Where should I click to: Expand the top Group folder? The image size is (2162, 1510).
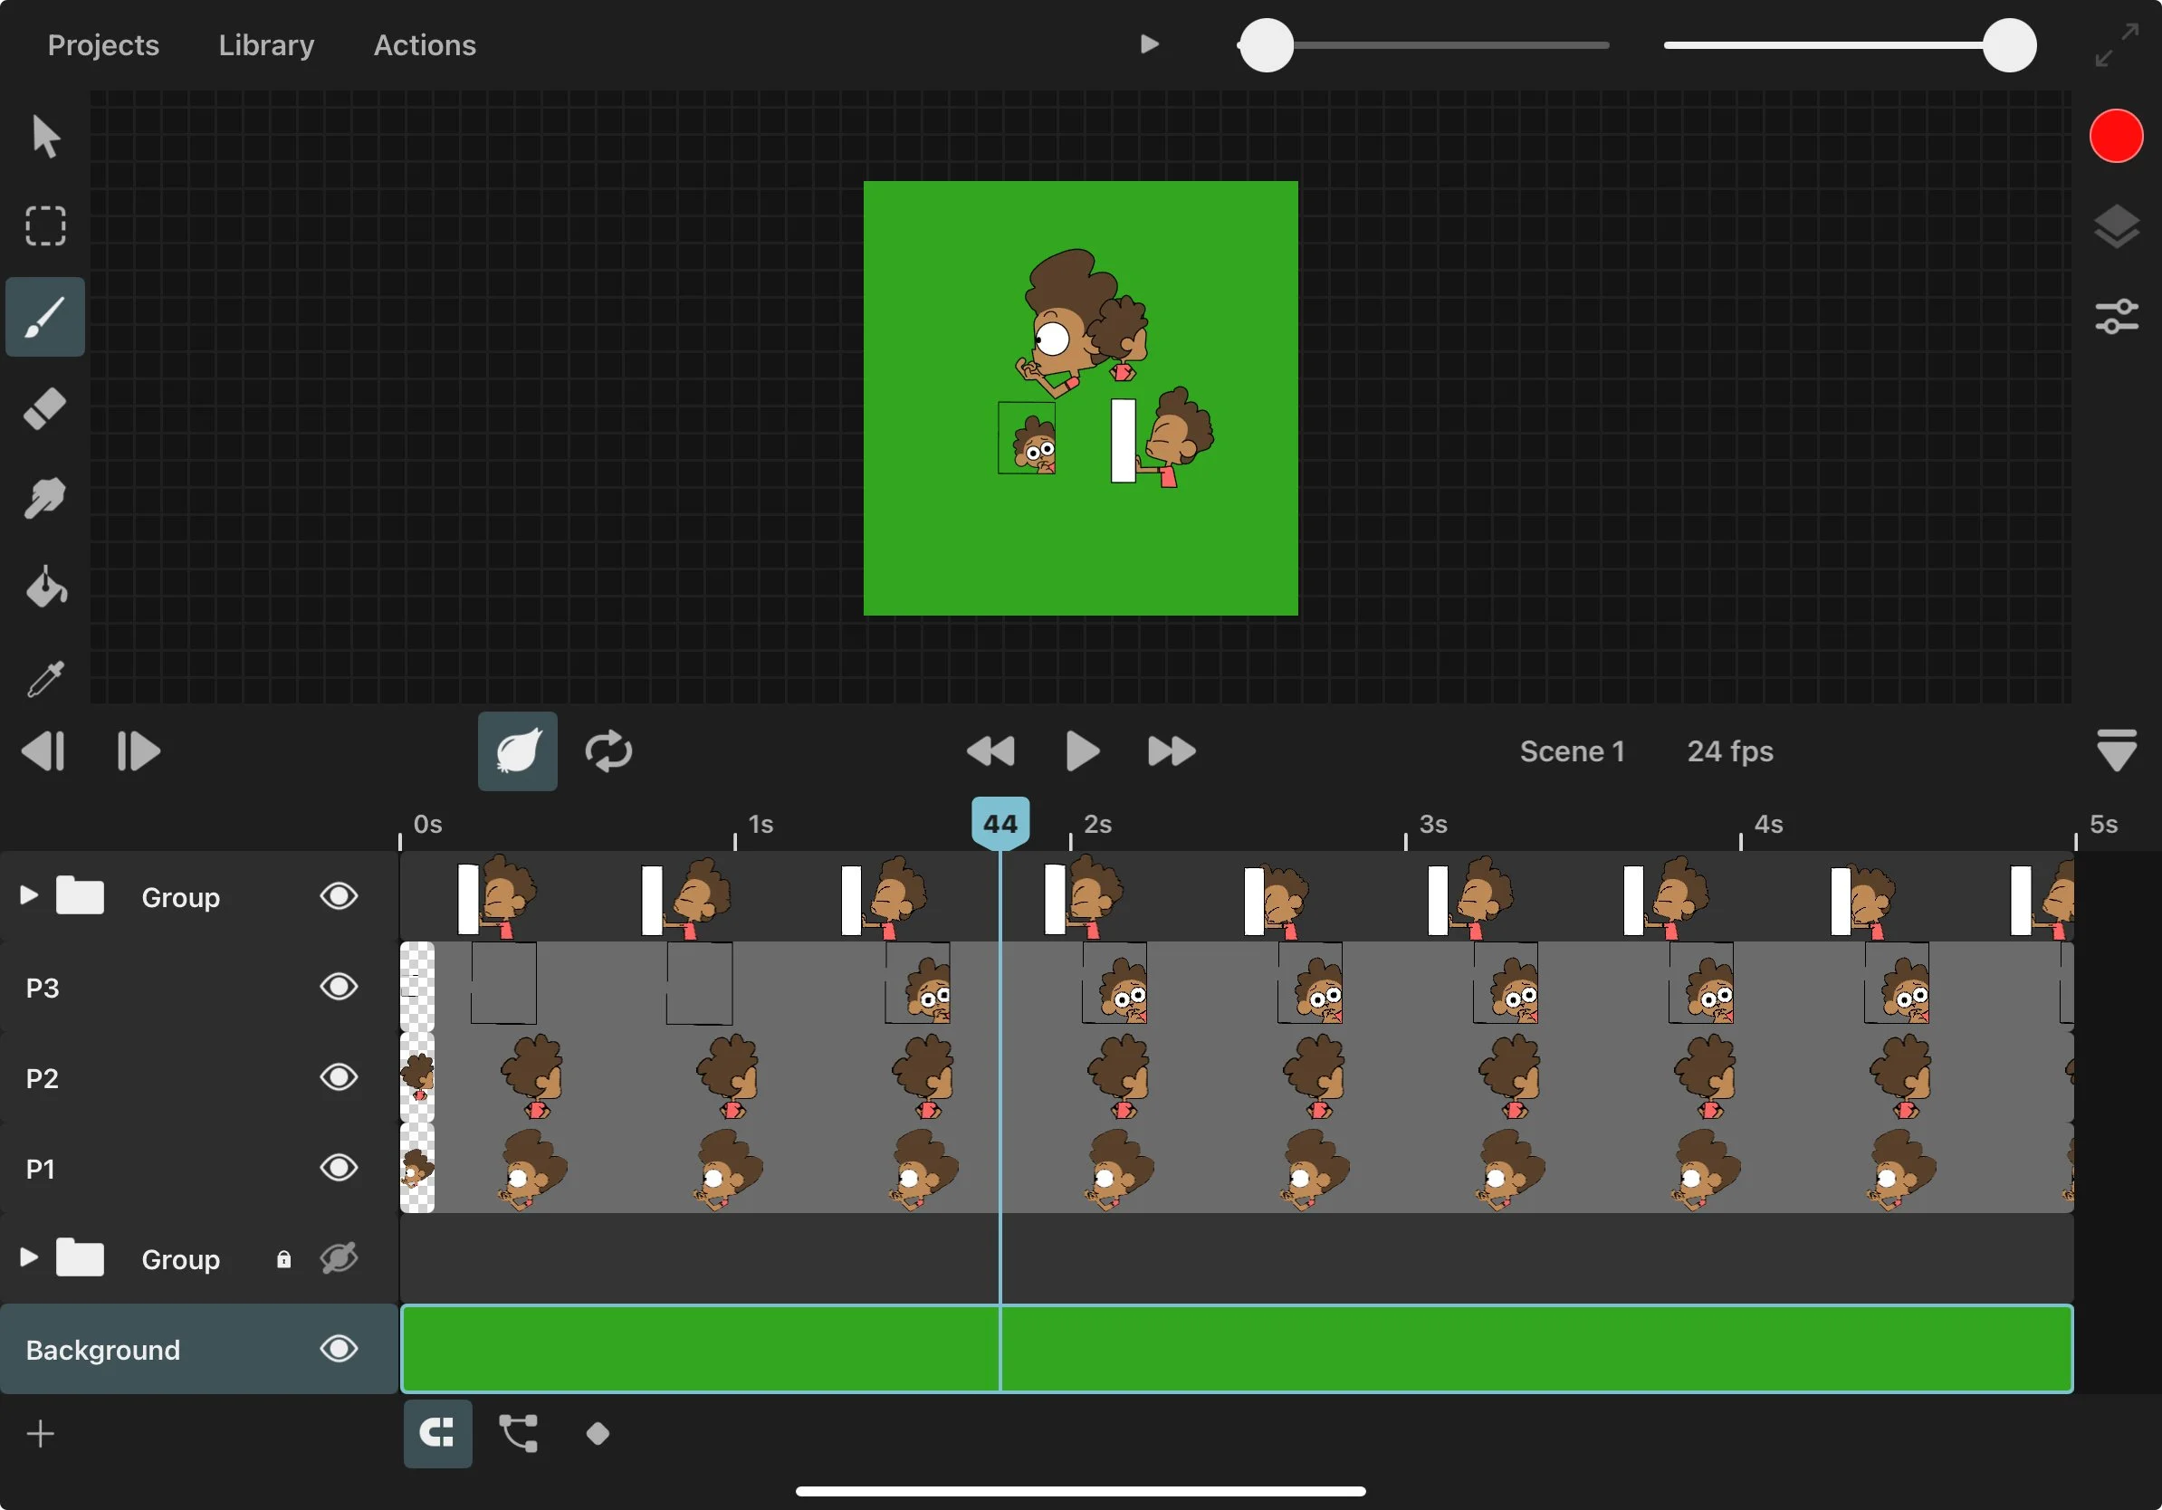[28, 895]
